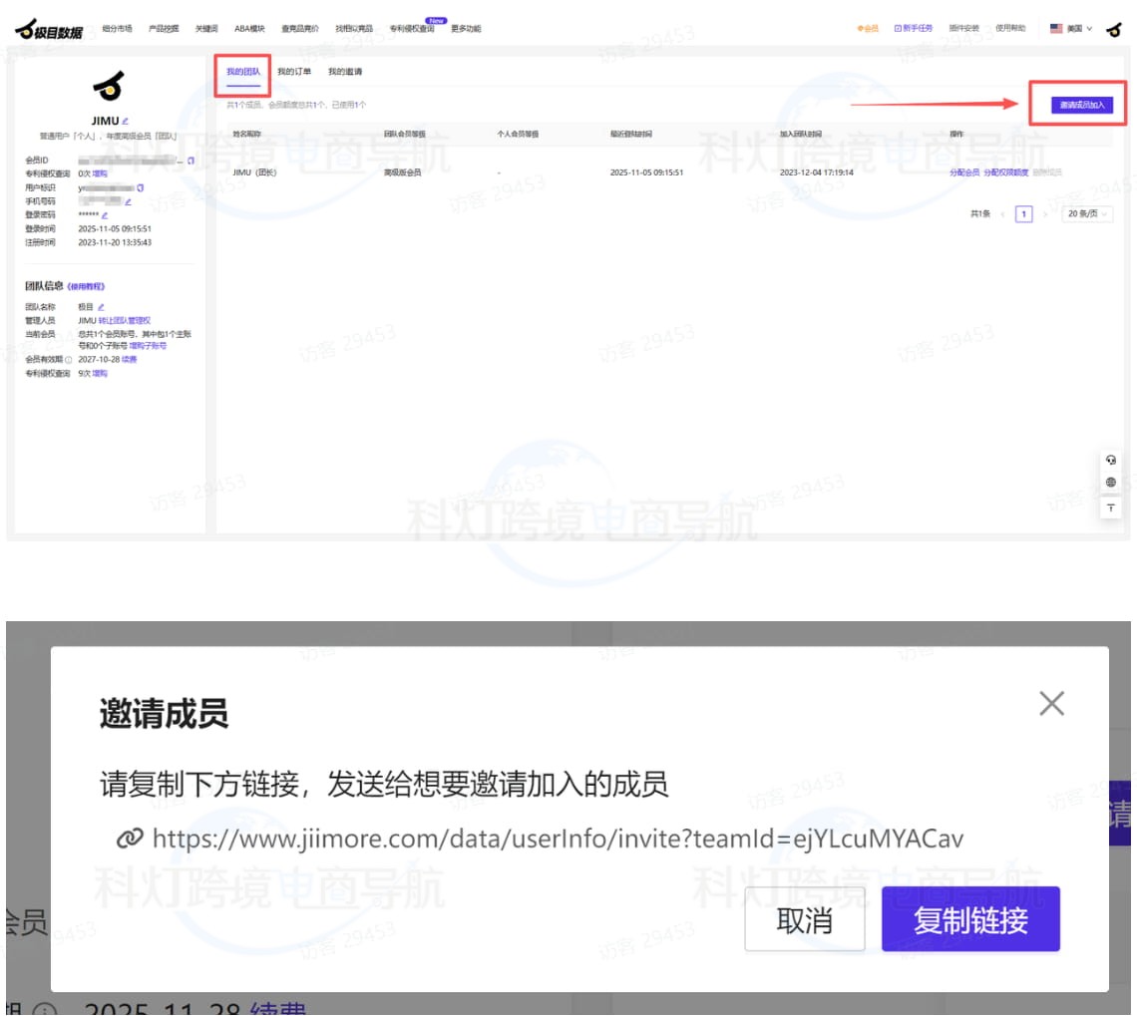Open the 美国 language dropdown

pos(1072,29)
